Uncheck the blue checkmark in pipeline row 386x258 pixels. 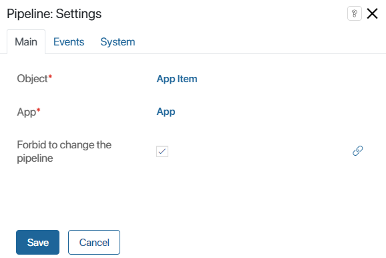[162, 151]
